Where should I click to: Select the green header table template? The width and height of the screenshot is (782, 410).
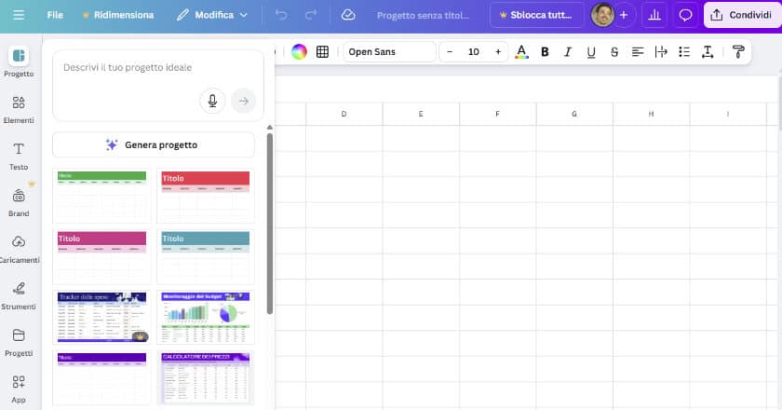pyautogui.click(x=101, y=196)
